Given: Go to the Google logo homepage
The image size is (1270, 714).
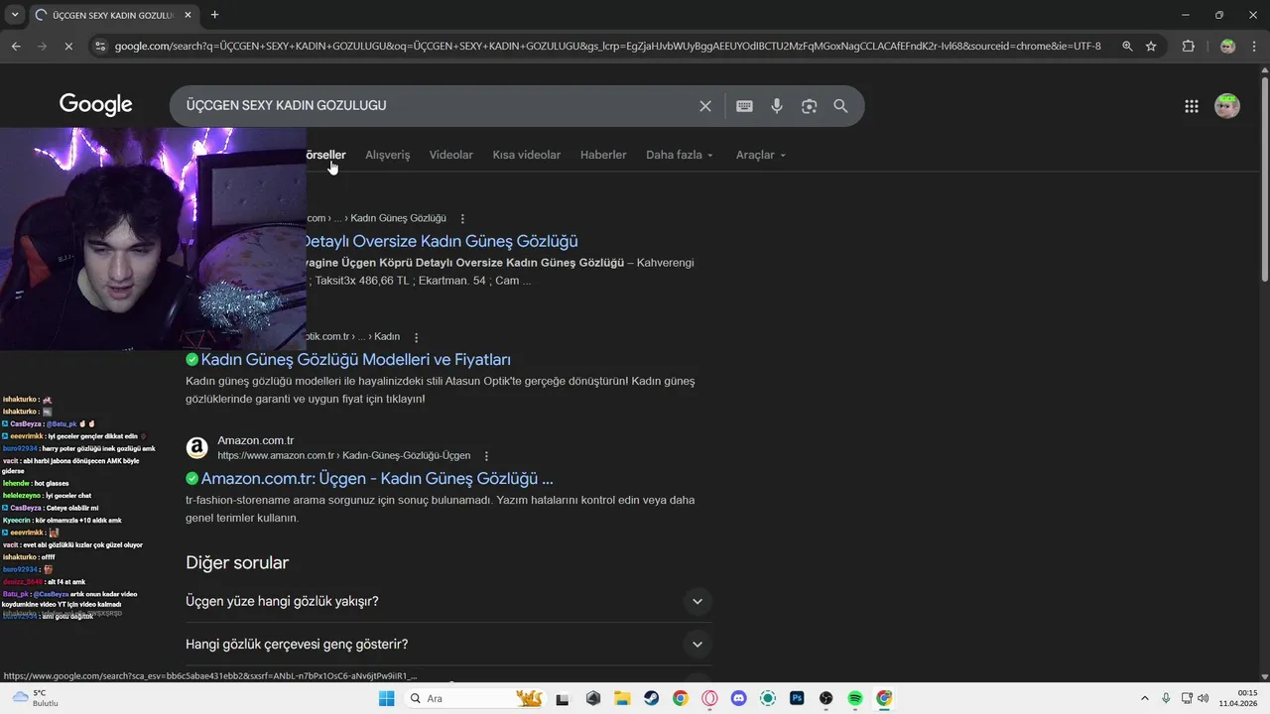Looking at the screenshot, I should click(x=96, y=105).
